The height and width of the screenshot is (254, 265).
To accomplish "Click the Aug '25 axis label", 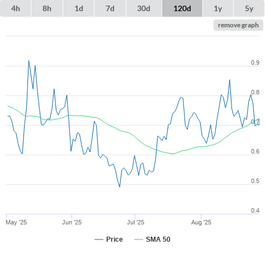I will click(201, 222).
